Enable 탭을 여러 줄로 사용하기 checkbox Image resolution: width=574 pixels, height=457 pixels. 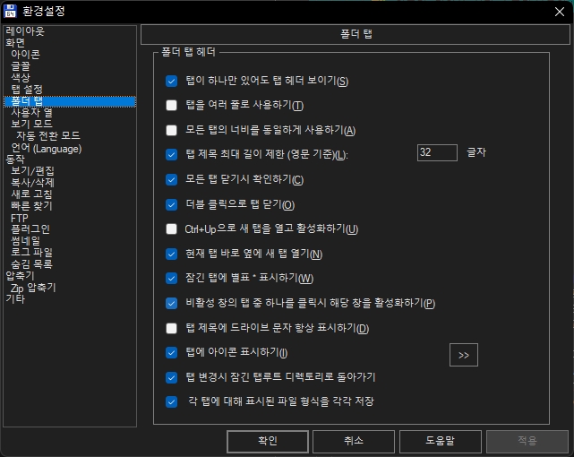pyautogui.click(x=171, y=106)
